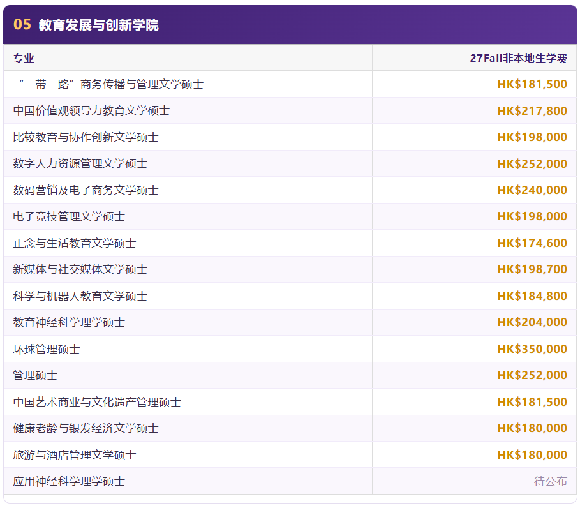
Task: Click the HK$198,000 fee for 比较教育与协作创新文学硕士
Action: [x=532, y=137]
